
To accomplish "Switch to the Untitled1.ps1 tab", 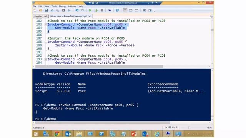I will tap(41, 16).
